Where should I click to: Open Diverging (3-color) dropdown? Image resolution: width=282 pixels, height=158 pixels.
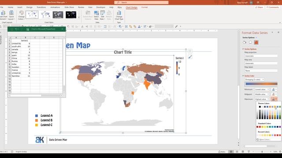[255, 79]
